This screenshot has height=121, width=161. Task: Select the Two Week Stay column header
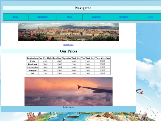click(88, 58)
